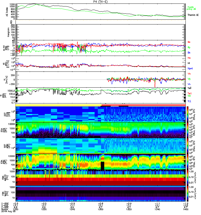Select the X-GSE row label
The width and height of the screenshot is (201, 215).
5,204
